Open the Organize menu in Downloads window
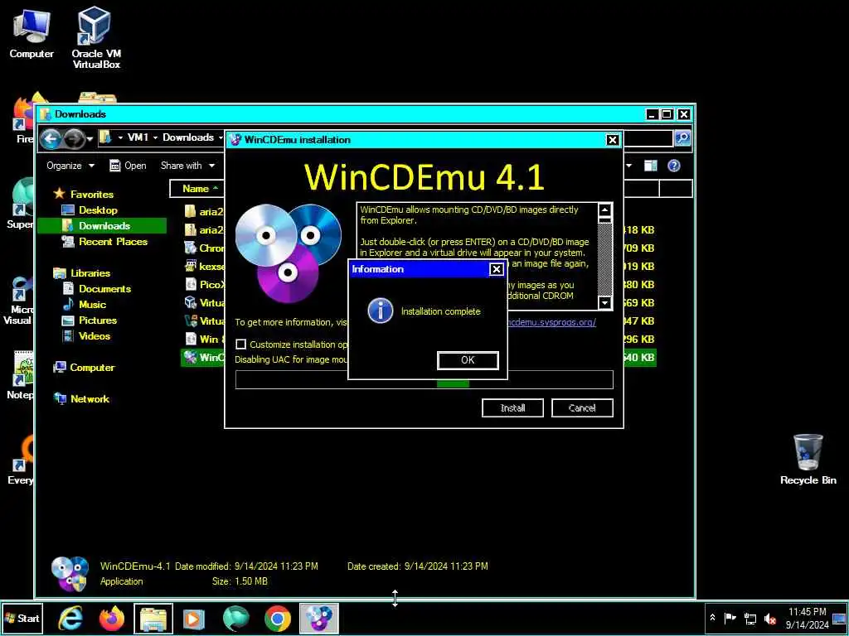The width and height of the screenshot is (849, 636). point(70,166)
